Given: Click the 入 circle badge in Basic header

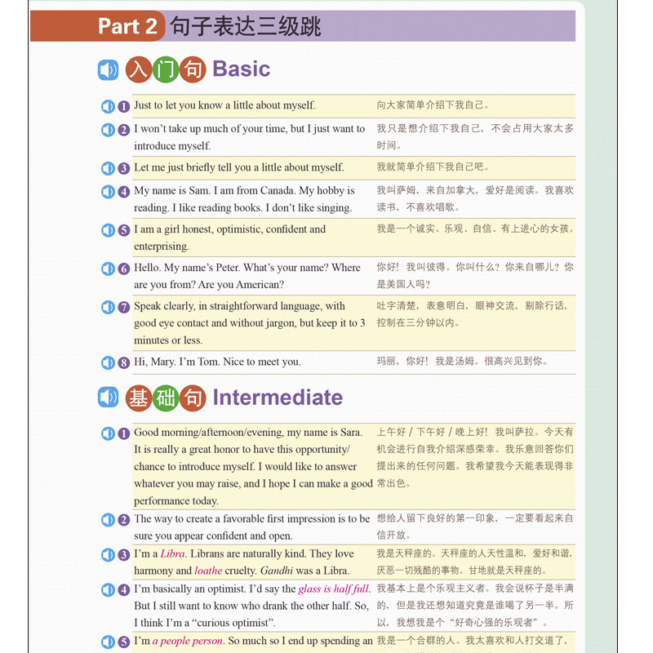Looking at the screenshot, I should click(x=139, y=69).
